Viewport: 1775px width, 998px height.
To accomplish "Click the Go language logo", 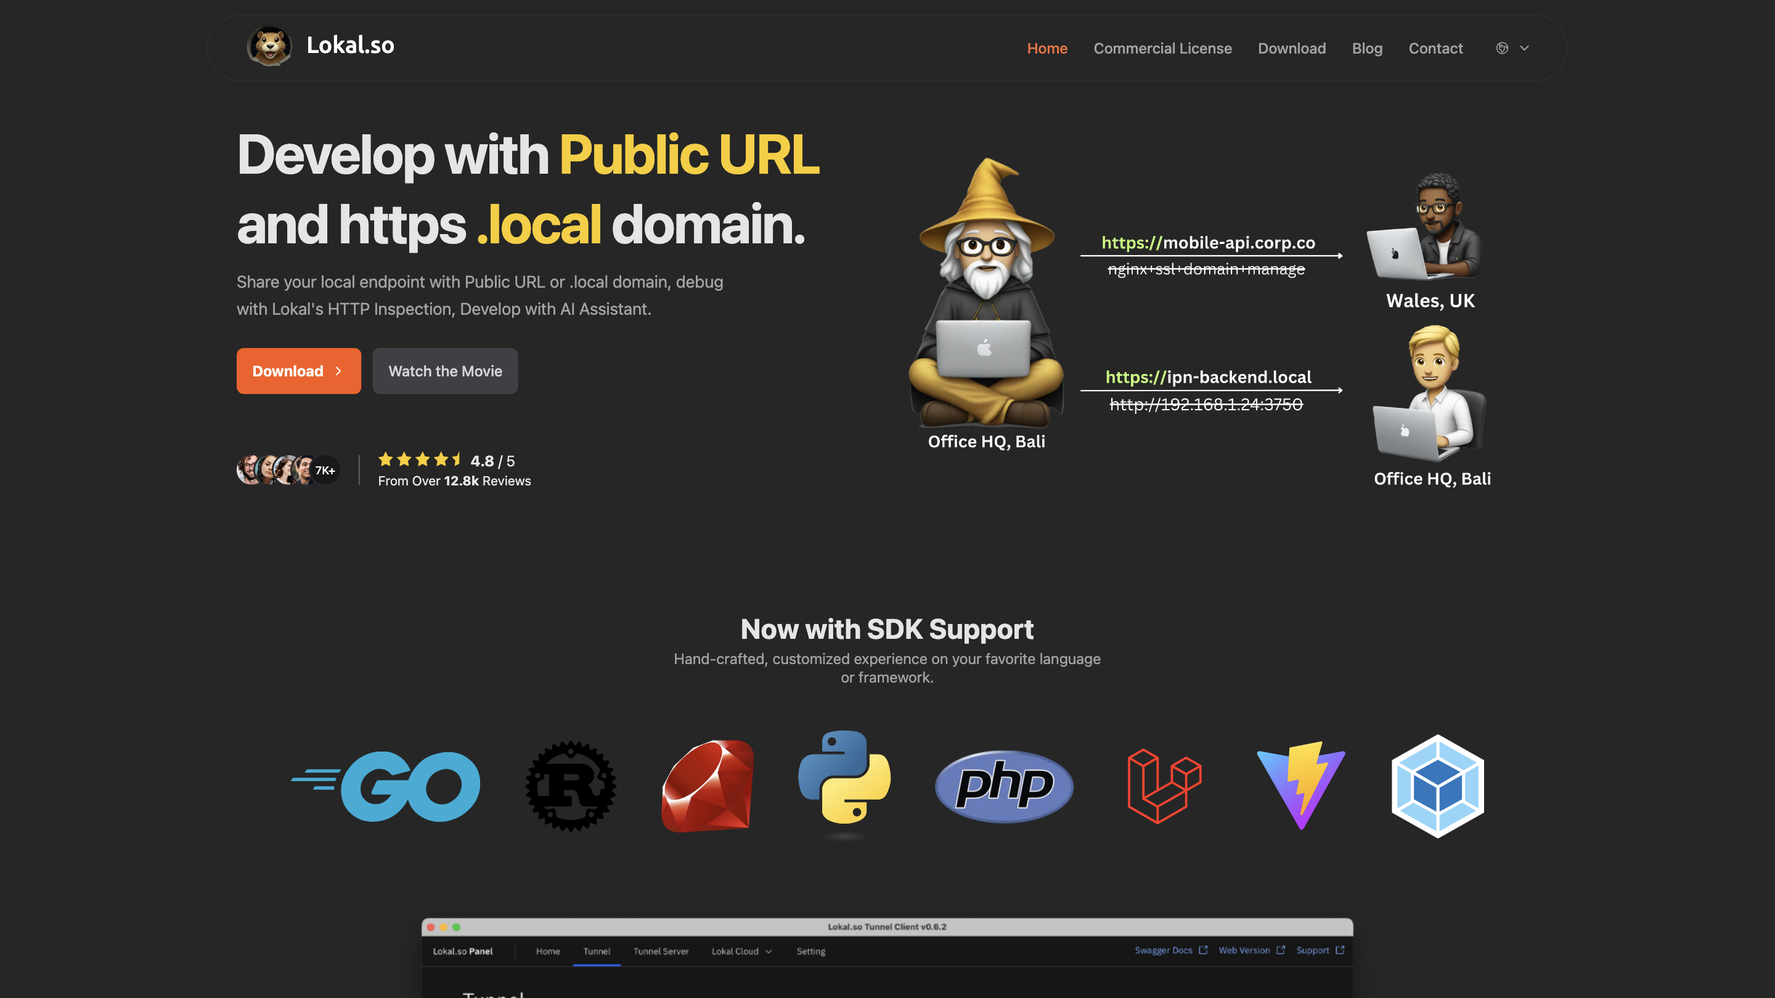I will point(386,786).
